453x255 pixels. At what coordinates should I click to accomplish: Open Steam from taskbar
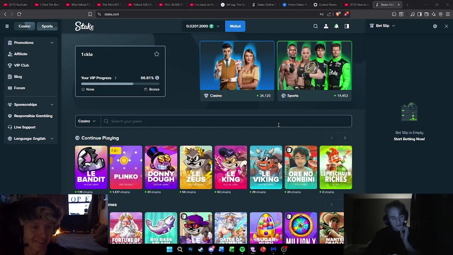coord(201,249)
